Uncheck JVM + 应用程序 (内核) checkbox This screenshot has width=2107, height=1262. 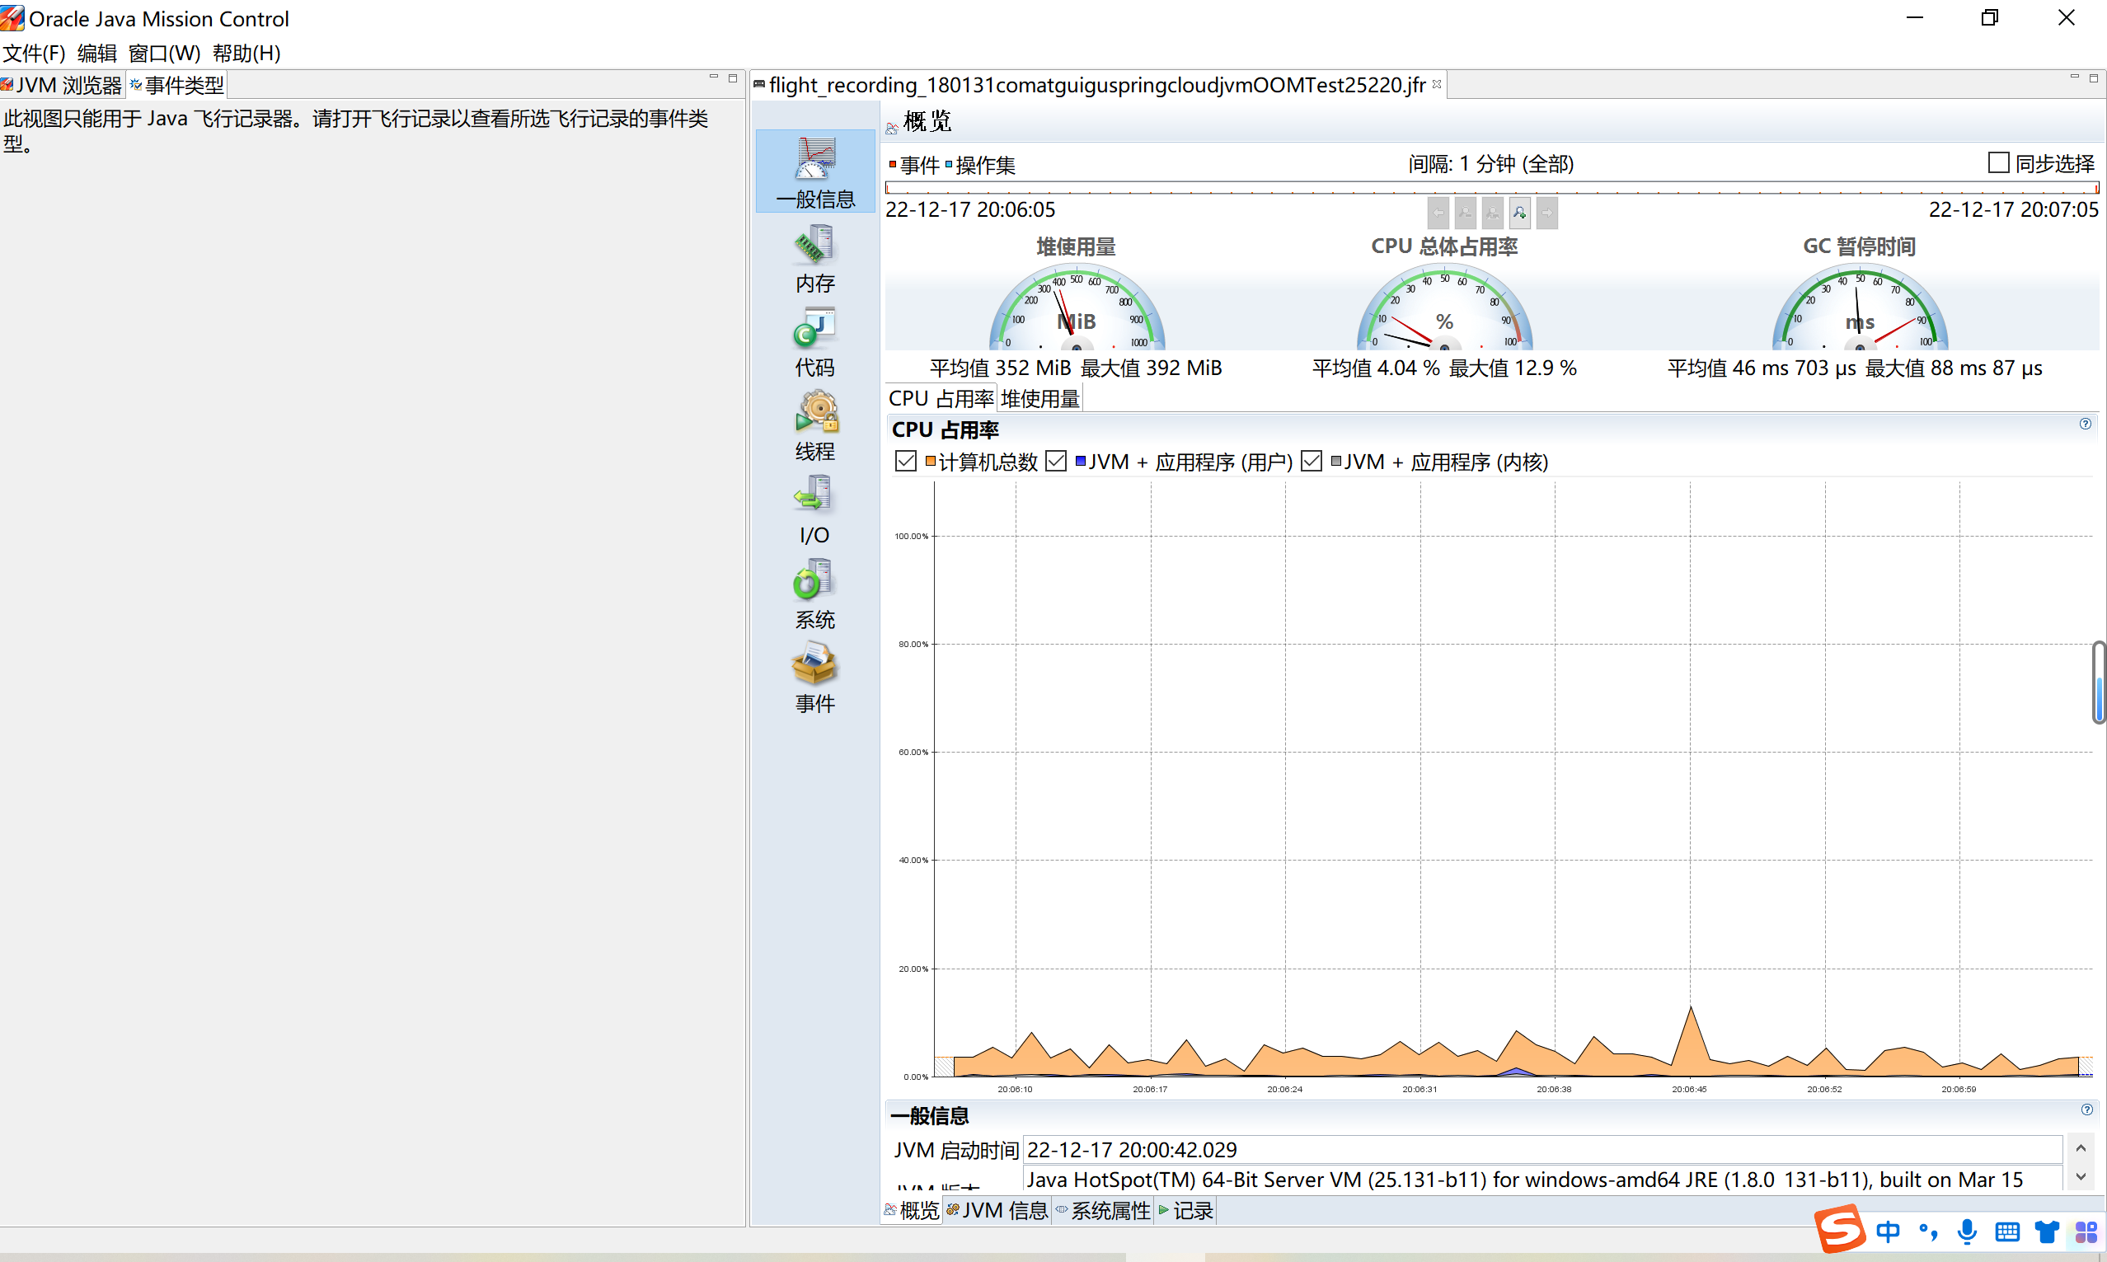click(1312, 461)
